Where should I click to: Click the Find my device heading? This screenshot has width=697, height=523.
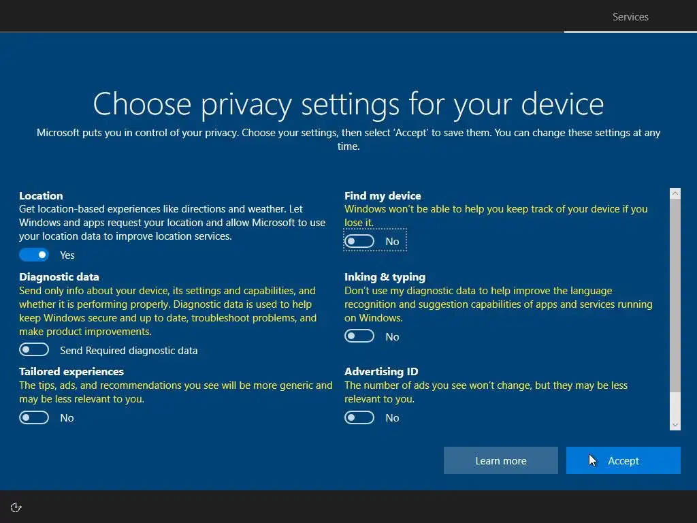point(383,195)
